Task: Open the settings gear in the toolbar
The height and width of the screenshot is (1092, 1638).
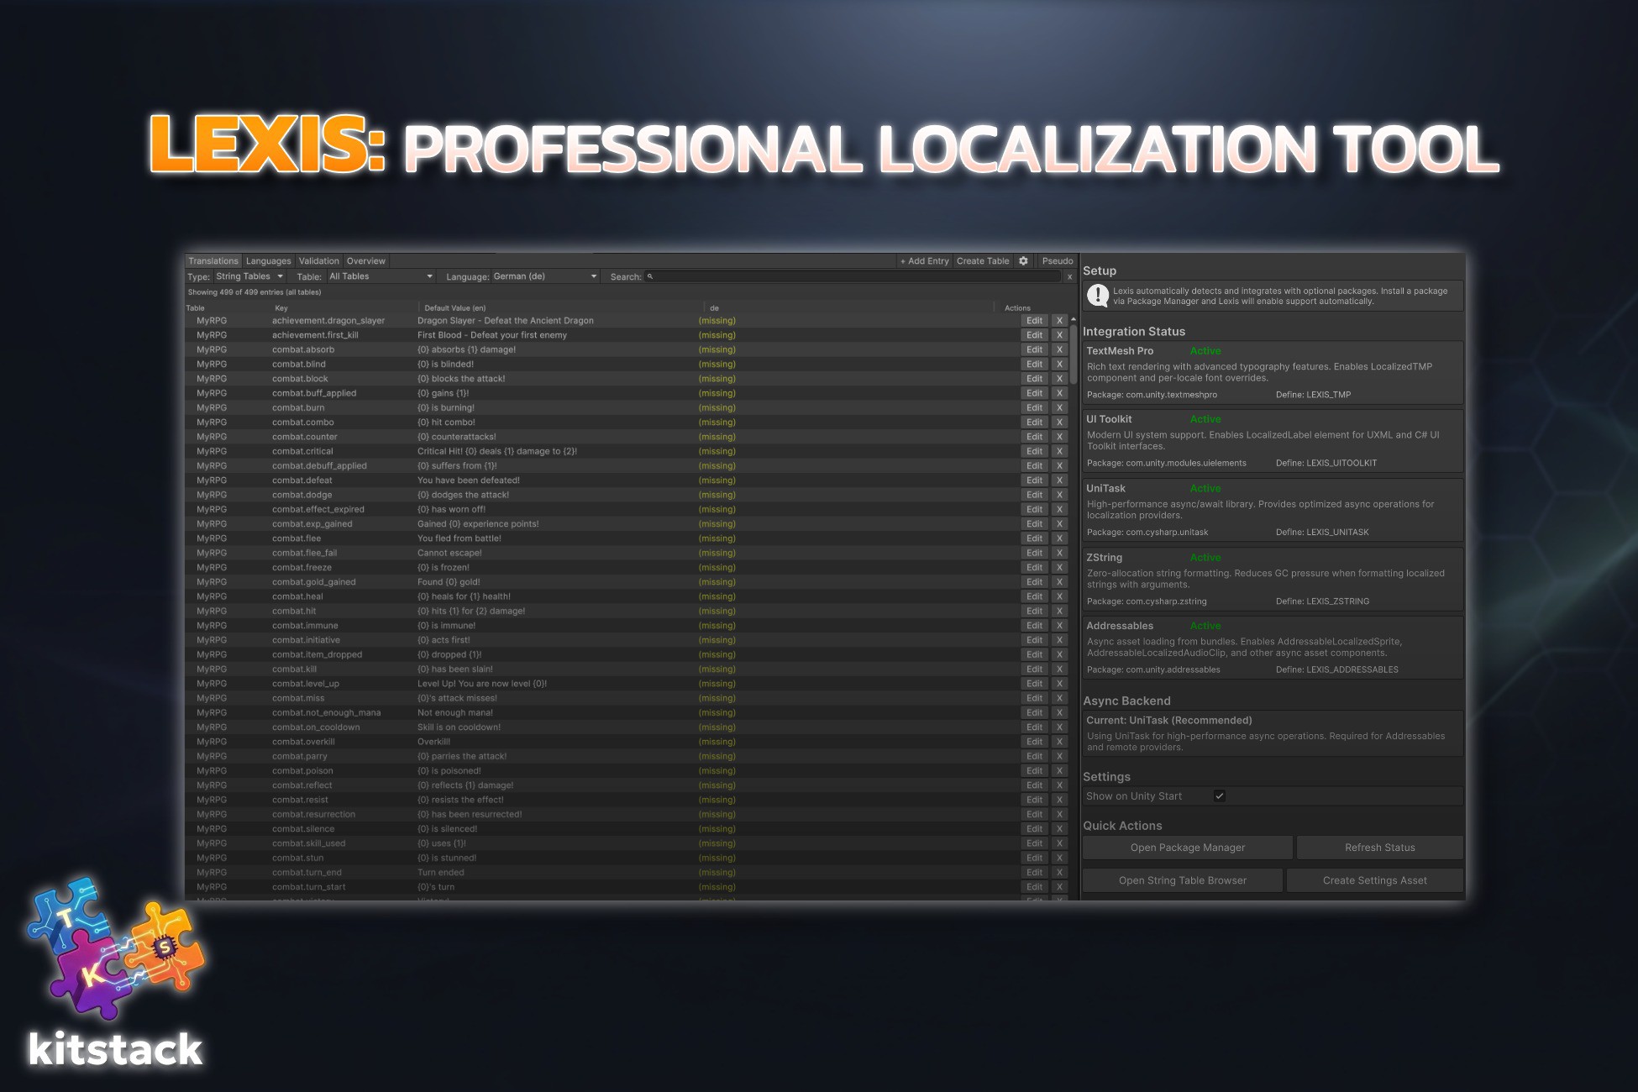Action: pyautogui.click(x=1023, y=260)
